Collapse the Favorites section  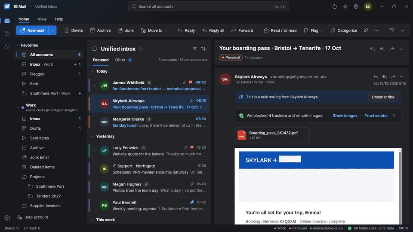tap(18, 45)
